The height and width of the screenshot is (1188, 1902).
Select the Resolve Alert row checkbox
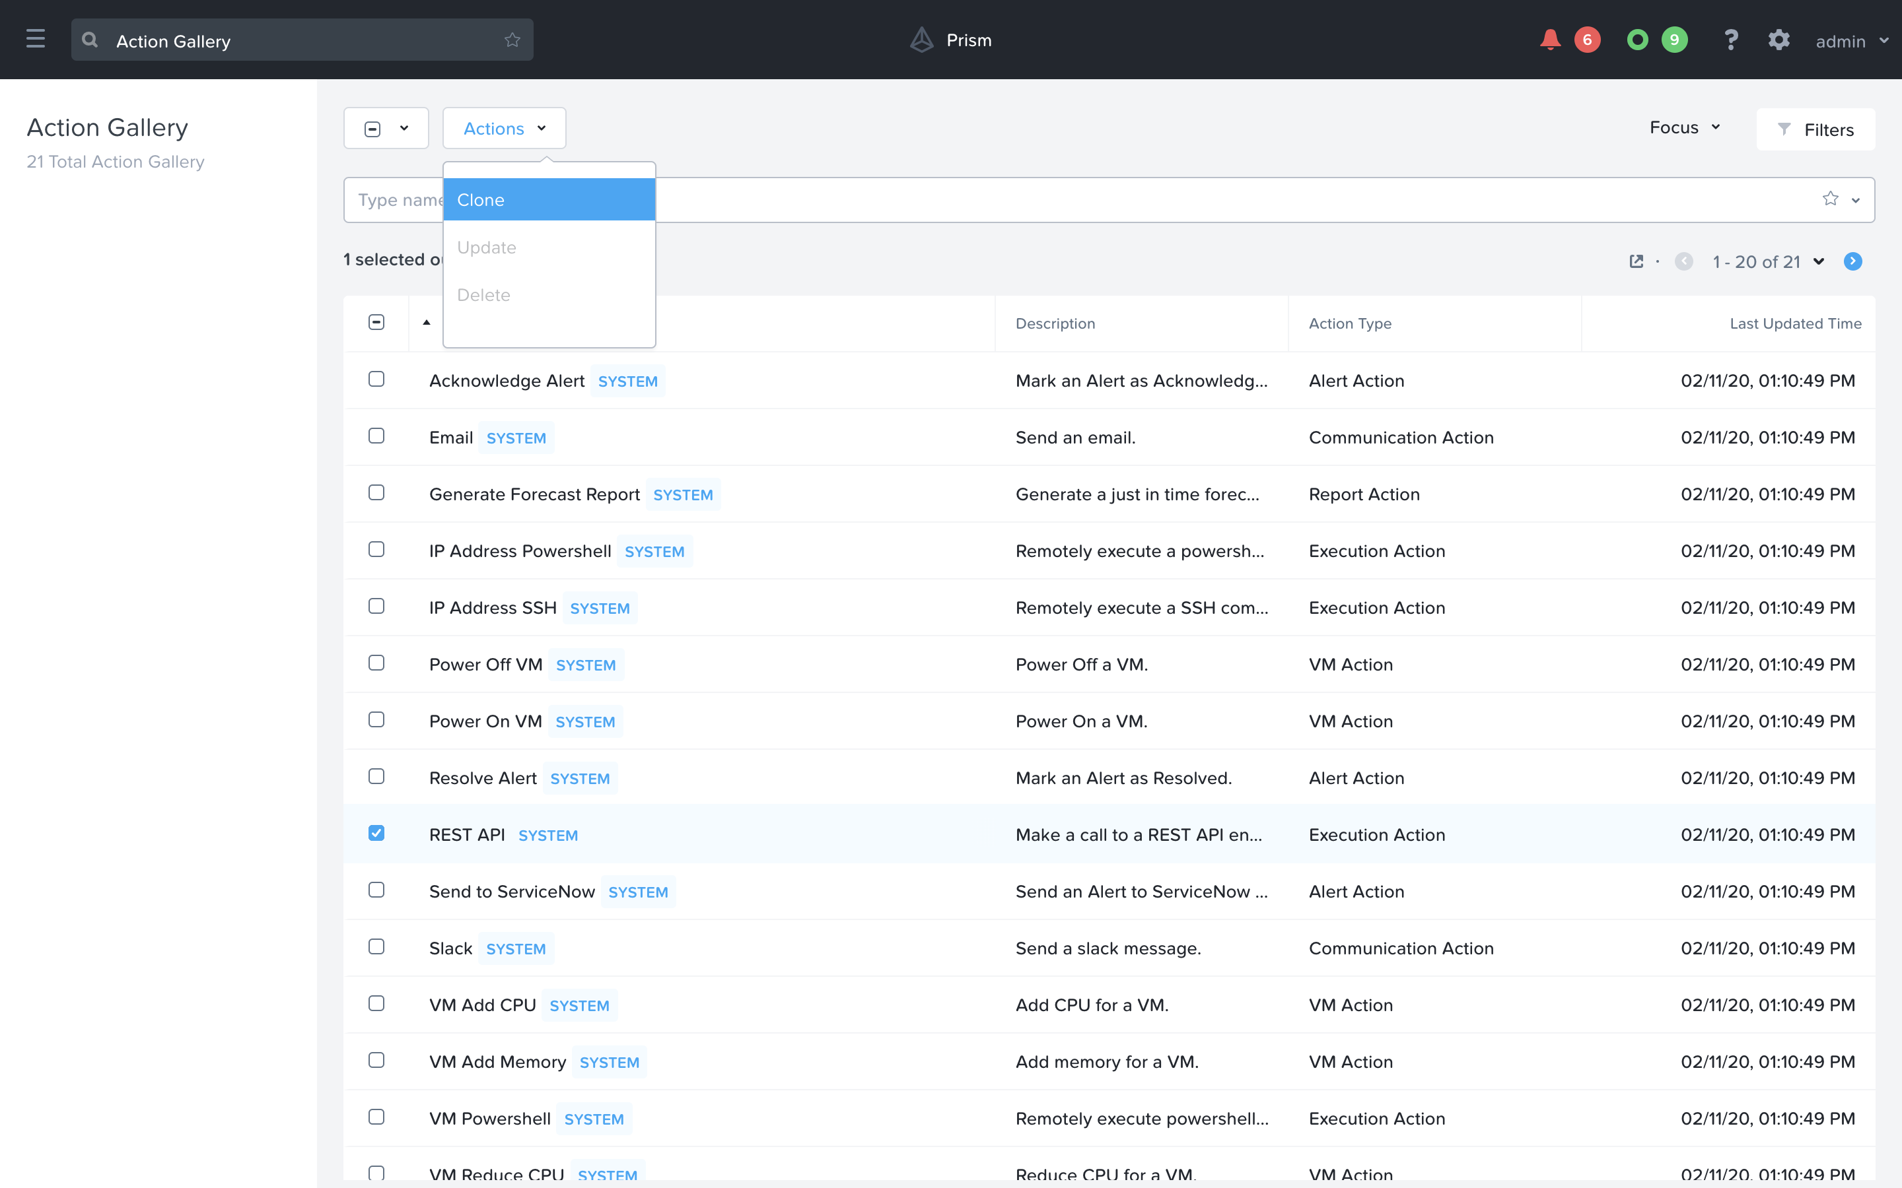point(376,776)
